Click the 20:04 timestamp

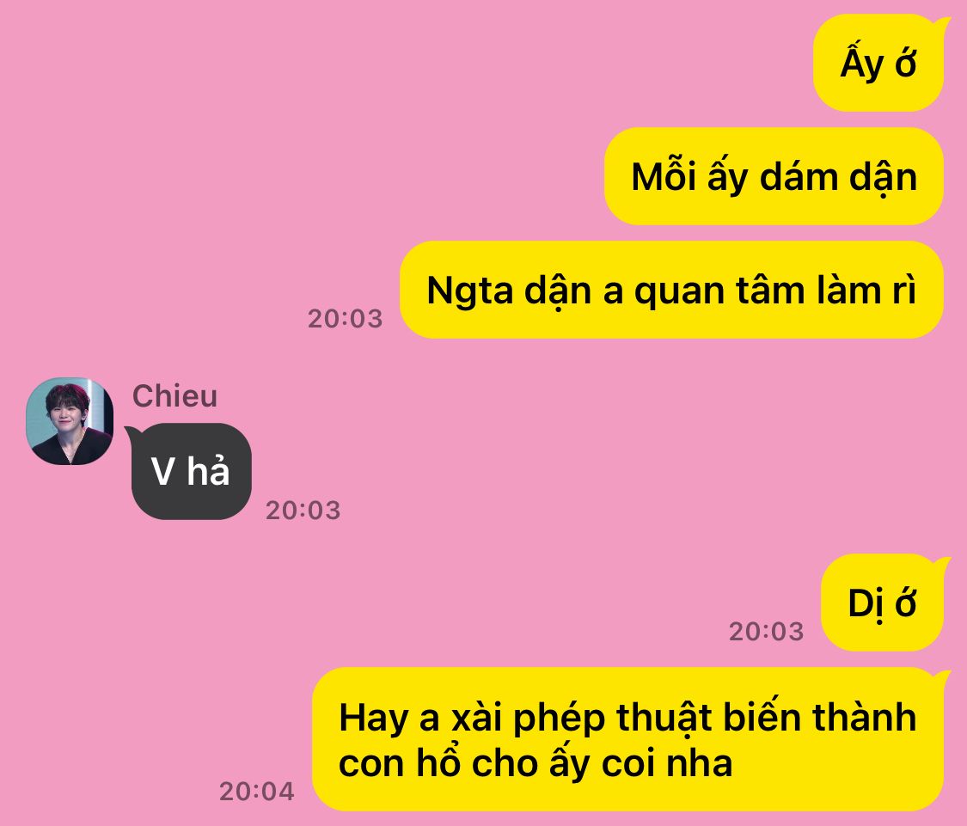pyautogui.click(x=256, y=792)
